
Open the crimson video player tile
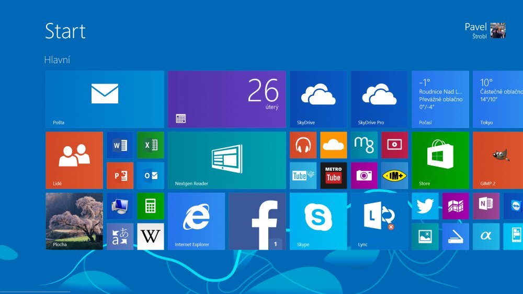pos(394,145)
